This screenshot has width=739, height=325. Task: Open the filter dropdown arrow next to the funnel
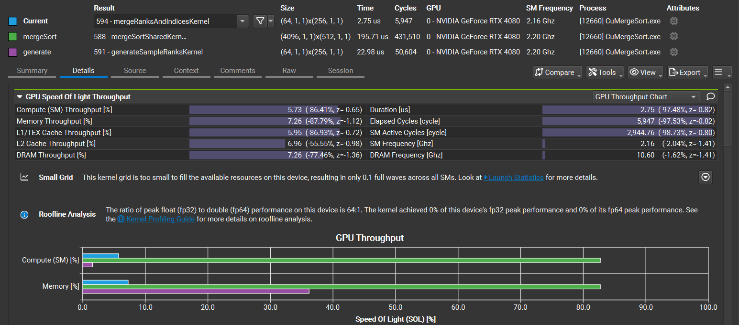[x=270, y=21]
